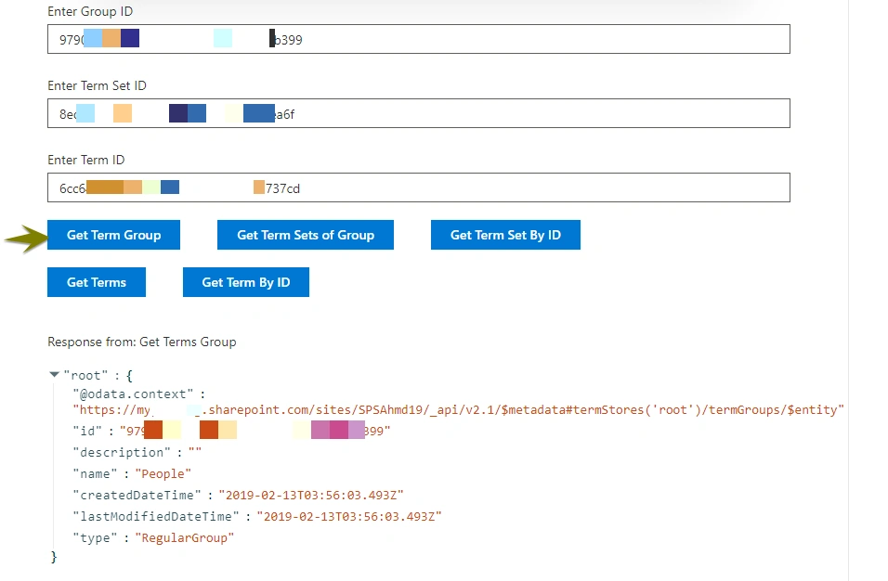888x581 pixels.
Task: Click the "name" key in JSON response
Action: pyautogui.click(x=95, y=473)
